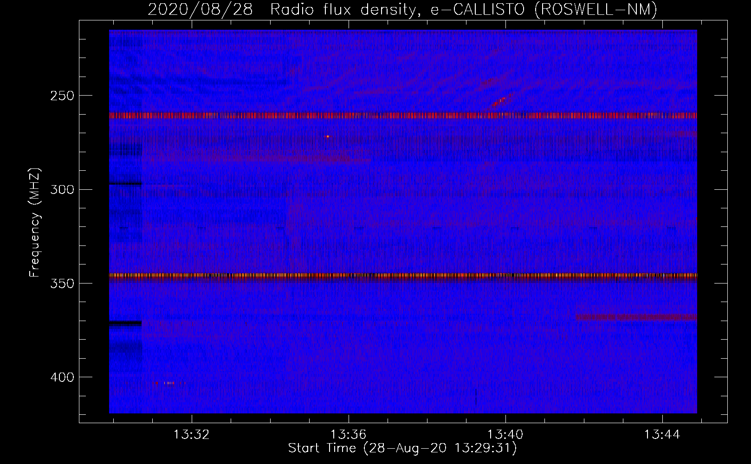Screen dimensions: 751x464
Task: Click the red dotted marks near 403 MHz
Action: tap(171, 383)
